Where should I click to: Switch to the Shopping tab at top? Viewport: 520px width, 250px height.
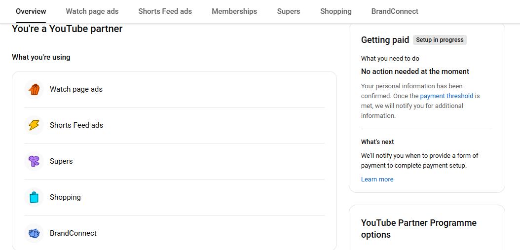coord(336,11)
